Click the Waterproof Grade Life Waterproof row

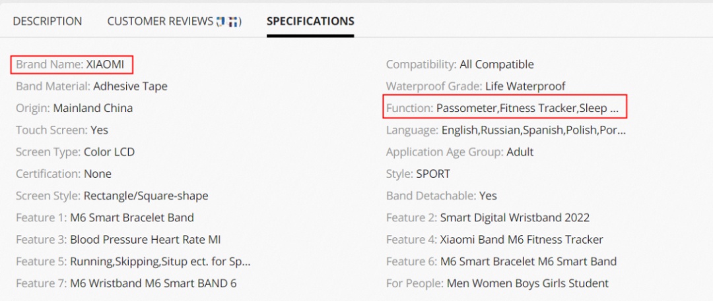coord(475,86)
